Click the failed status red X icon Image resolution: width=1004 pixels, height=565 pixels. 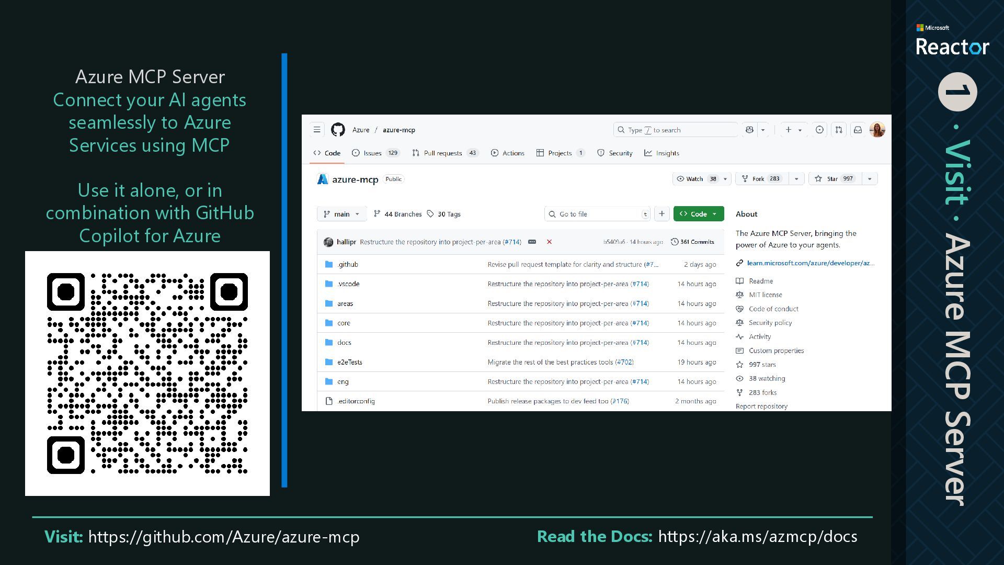click(x=549, y=242)
